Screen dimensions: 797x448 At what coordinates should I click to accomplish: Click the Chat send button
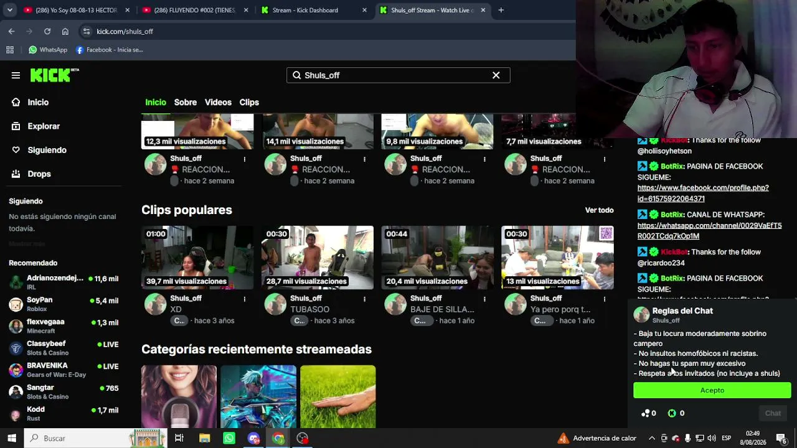click(773, 413)
